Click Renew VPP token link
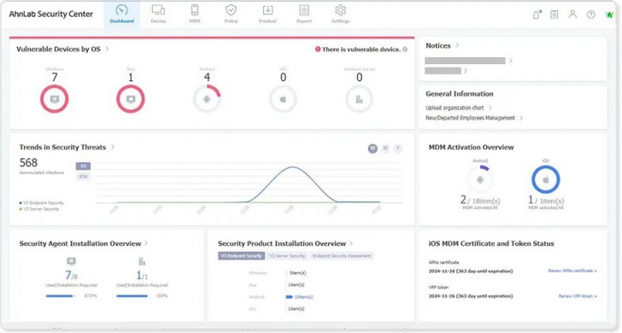 [x=578, y=296]
